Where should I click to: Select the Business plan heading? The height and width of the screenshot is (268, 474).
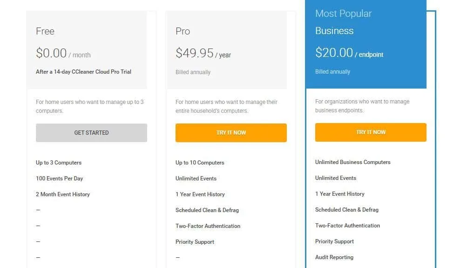tap(334, 31)
